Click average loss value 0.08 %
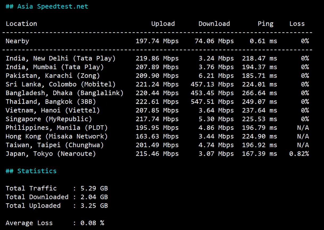Viewport: 324px width, 230px height. click(x=92, y=223)
